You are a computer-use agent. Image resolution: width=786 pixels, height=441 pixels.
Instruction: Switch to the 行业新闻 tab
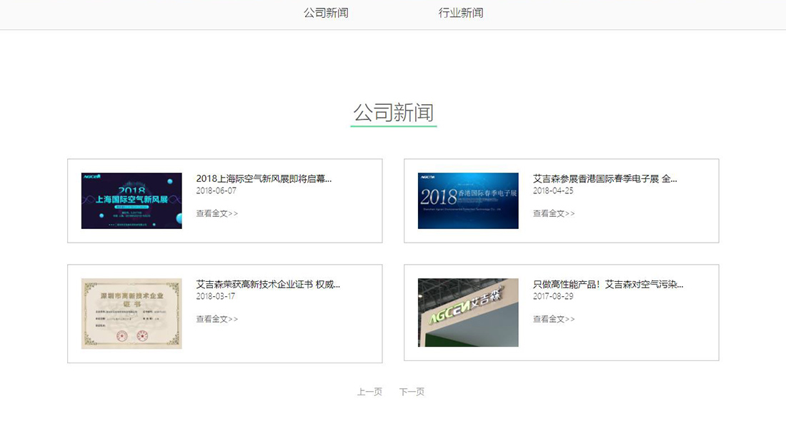coord(458,13)
